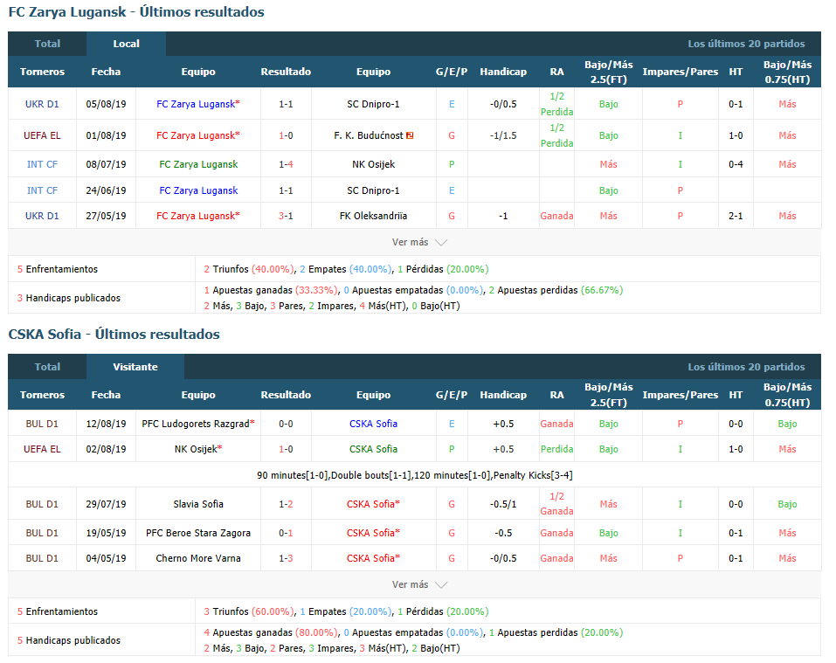Screen dimensions: 836x663
Task: Click 'Los últimos 20 partidos' in the CSKA table
Action: click(746, 367)
